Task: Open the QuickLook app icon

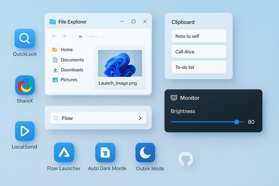Action: click(x=25, y=38)
